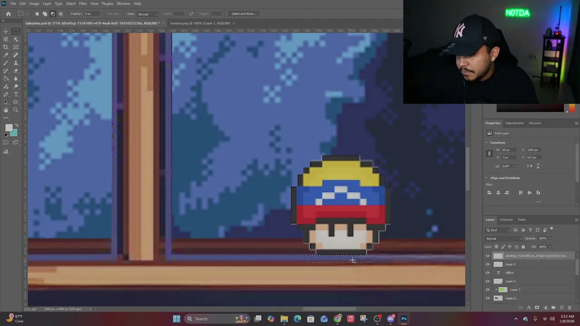The image size is (580, 326).
Task: Open the Style dropdown set to Normal
Action: [x=148, y=14]
